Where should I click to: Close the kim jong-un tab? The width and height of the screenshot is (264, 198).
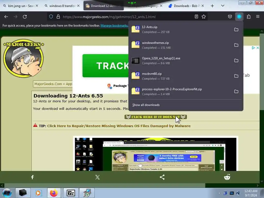pos(37,6)
